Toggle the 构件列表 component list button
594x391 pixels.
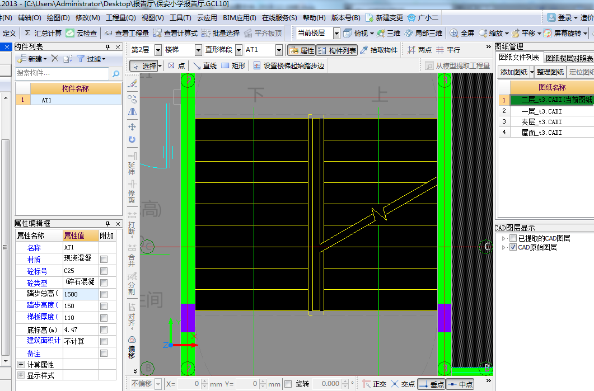pos(337,50)
